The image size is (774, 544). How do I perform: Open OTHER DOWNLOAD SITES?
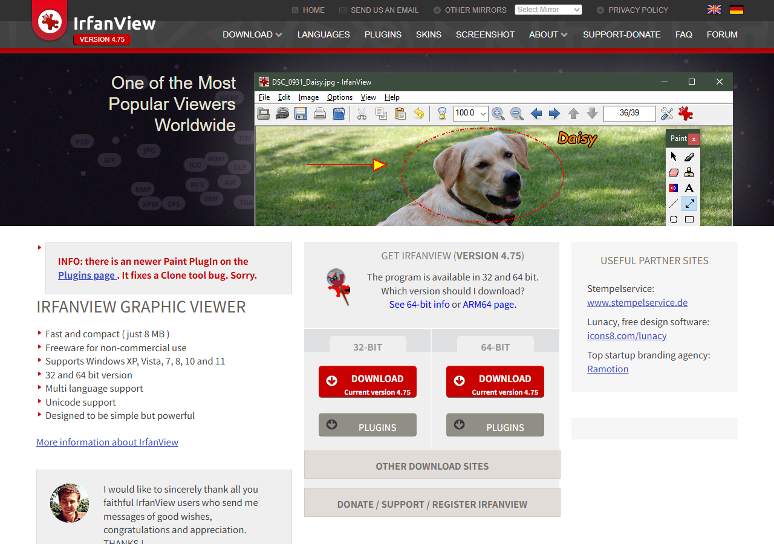[432, 464]
